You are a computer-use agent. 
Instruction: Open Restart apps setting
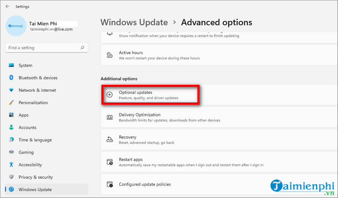(219, 162)
